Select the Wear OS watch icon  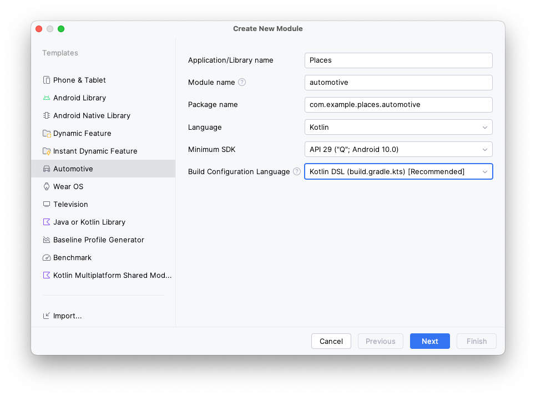pyautogui.click(x=46, y=186)
